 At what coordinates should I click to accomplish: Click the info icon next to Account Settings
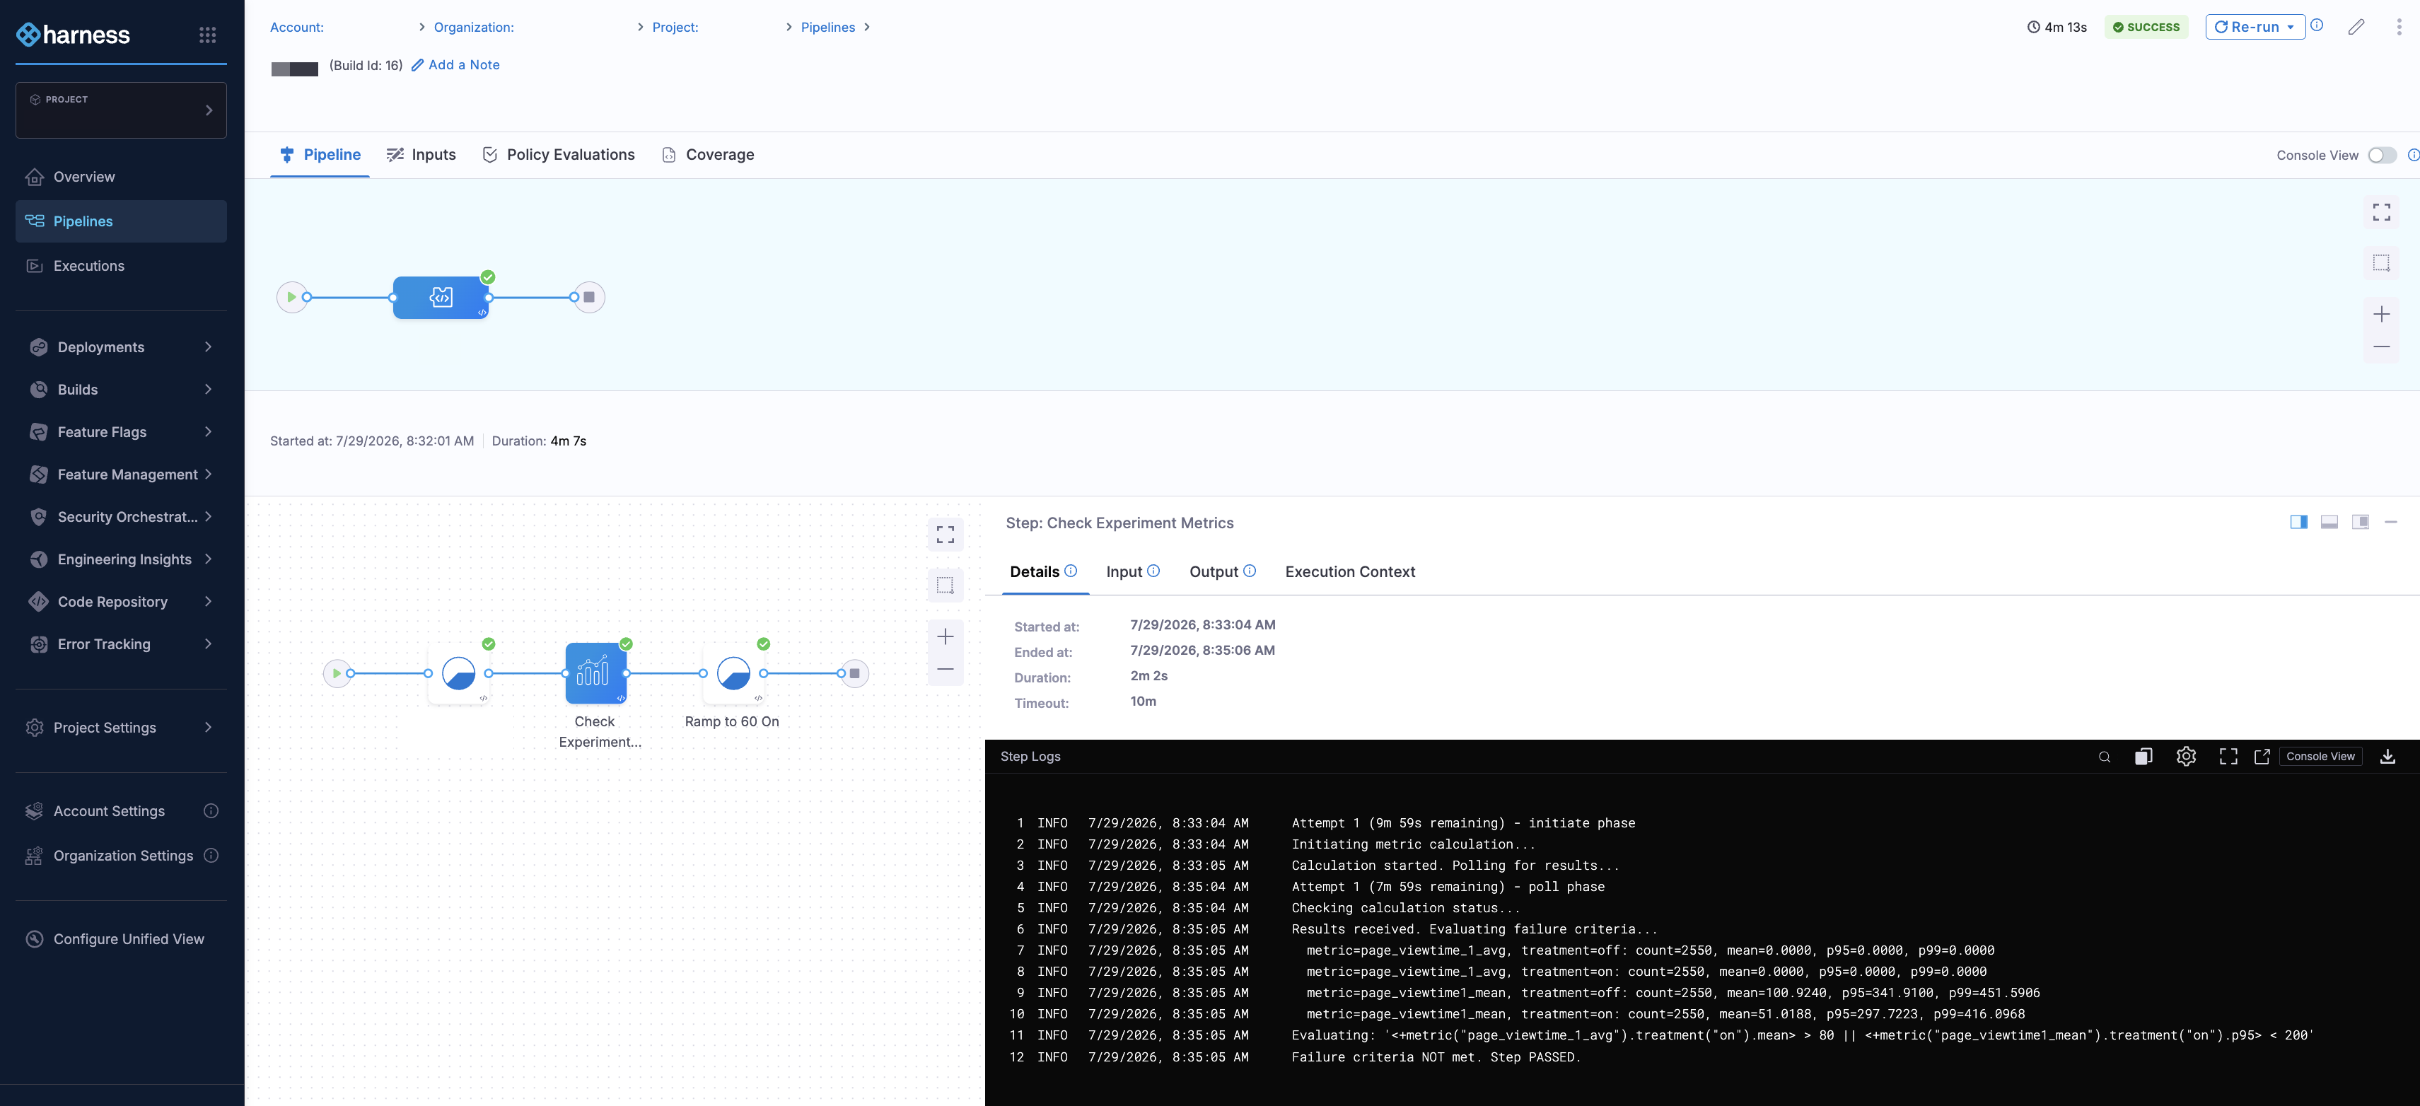(x=211, y=811)
